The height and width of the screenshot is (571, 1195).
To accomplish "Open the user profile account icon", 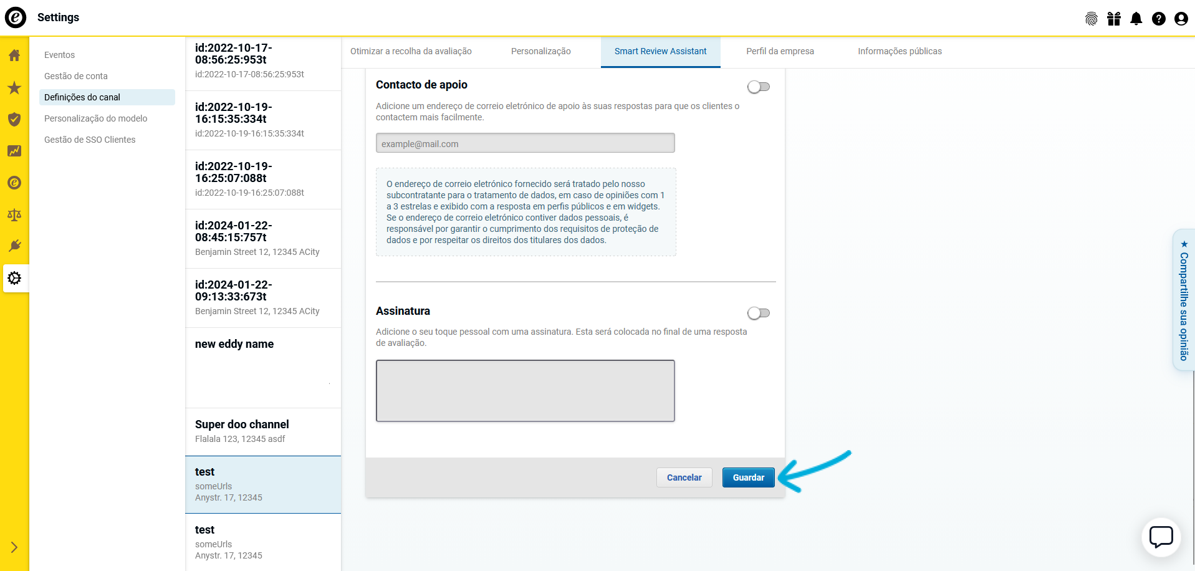I will [x=1181, y=19].
